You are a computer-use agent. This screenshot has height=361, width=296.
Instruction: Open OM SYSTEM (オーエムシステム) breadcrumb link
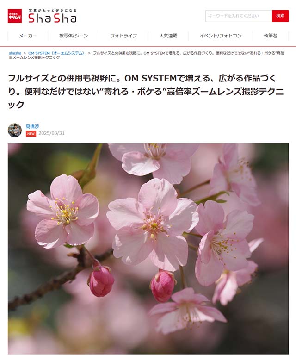pos(56,53)
